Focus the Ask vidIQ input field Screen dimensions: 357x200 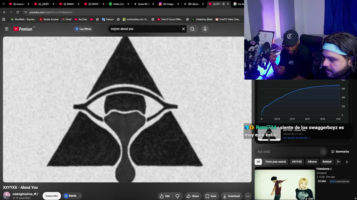tap(288, 152)
